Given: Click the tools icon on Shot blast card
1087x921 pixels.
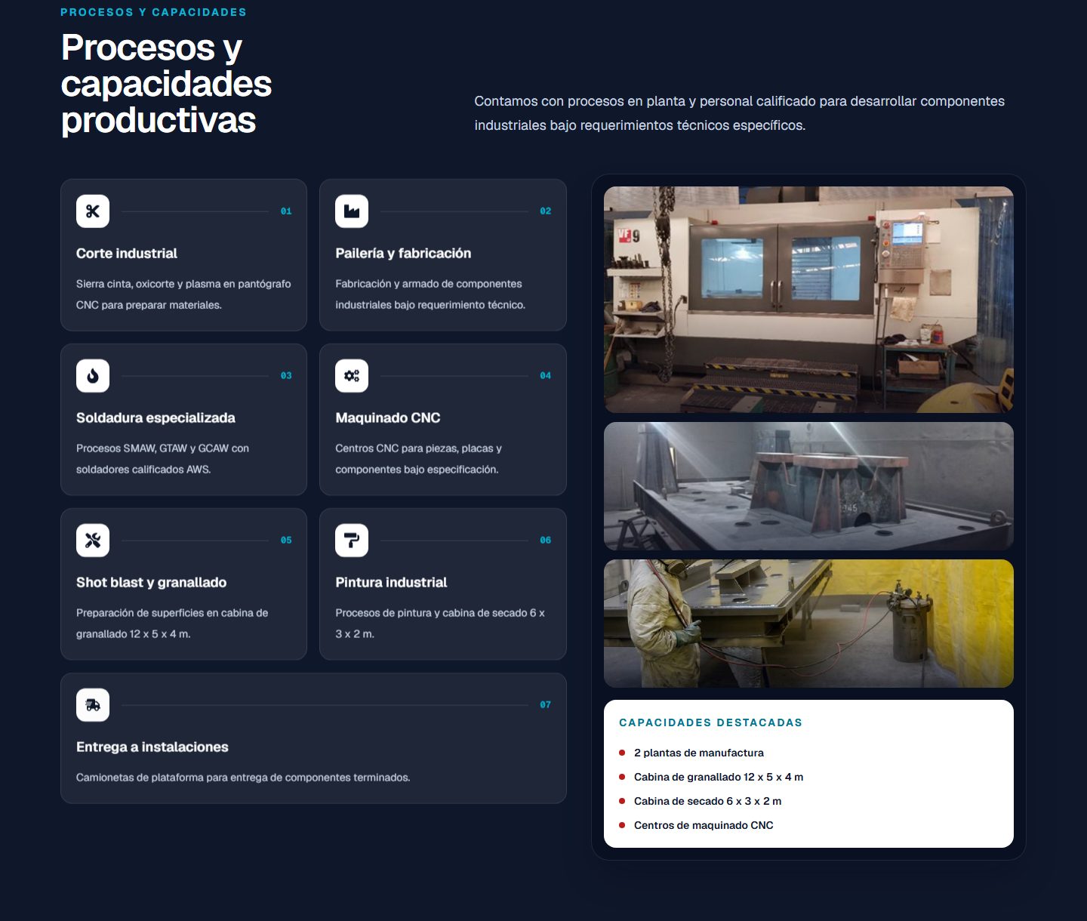Looking at the screenshot, I should pyautogui.click(x=93, y=541).
